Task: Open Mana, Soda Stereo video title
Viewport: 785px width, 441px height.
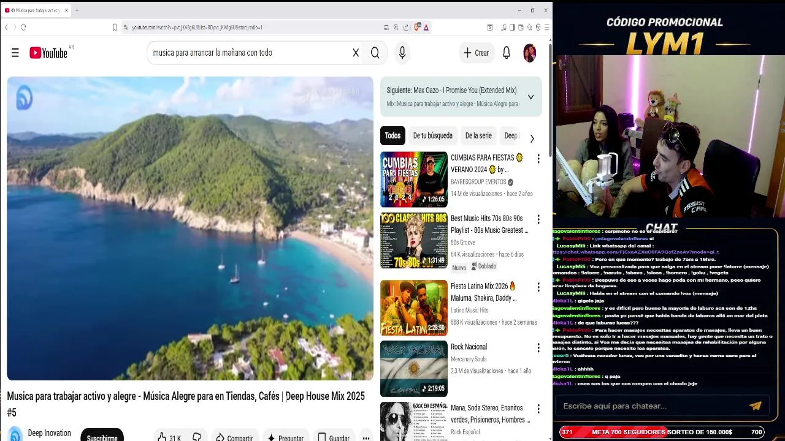Action: (x=490, y=414)
